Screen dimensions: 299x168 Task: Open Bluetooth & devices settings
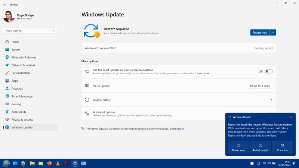pyautogui.click(x=24, y=57)
